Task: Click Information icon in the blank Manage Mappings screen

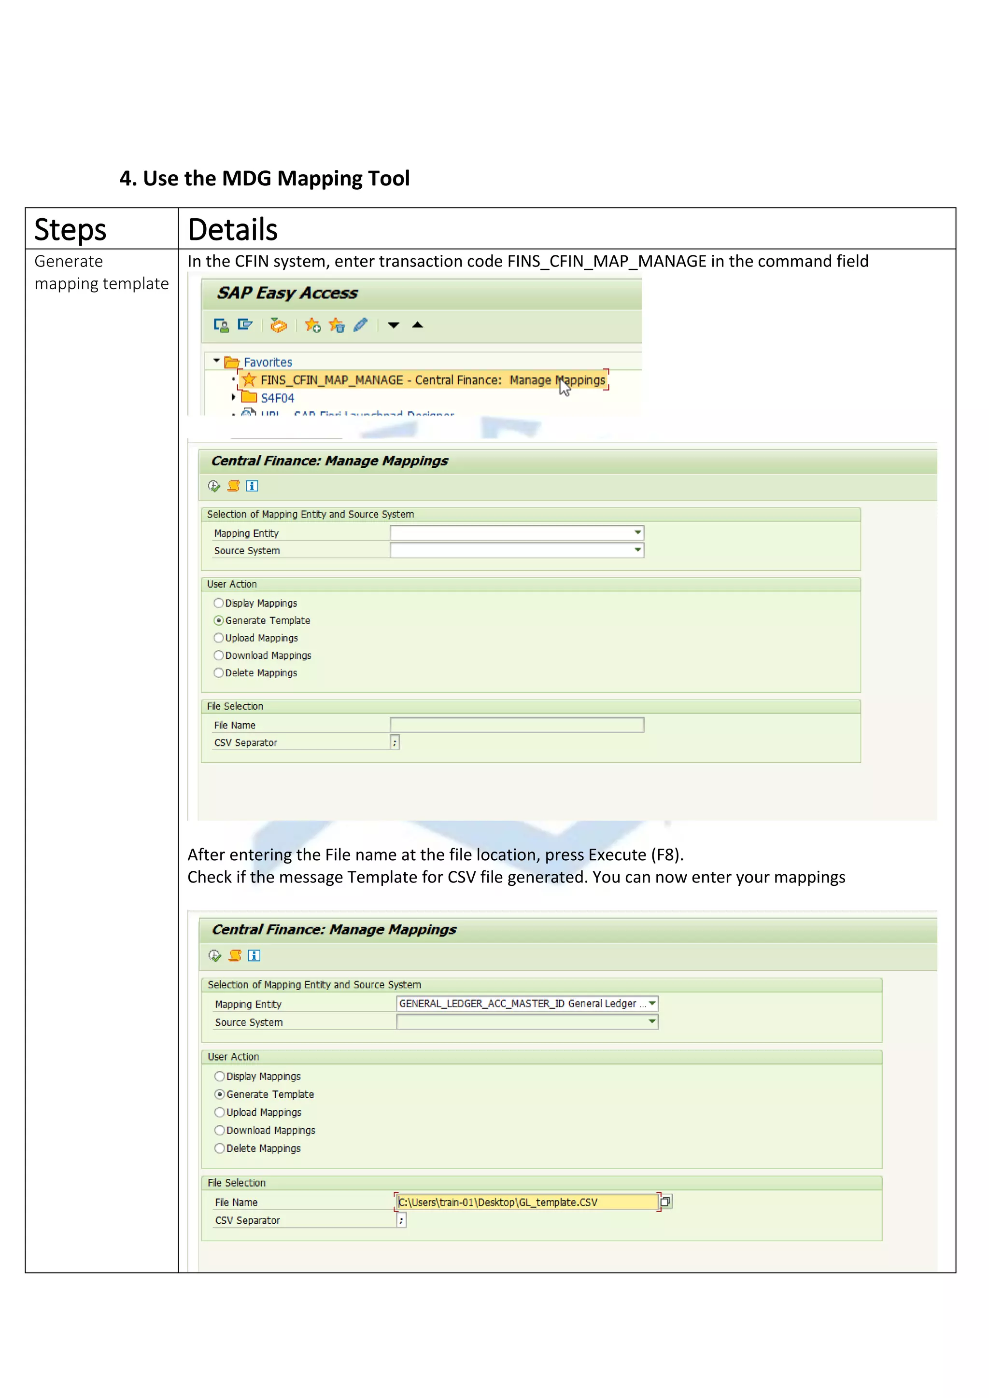Action: click(252, 486)
